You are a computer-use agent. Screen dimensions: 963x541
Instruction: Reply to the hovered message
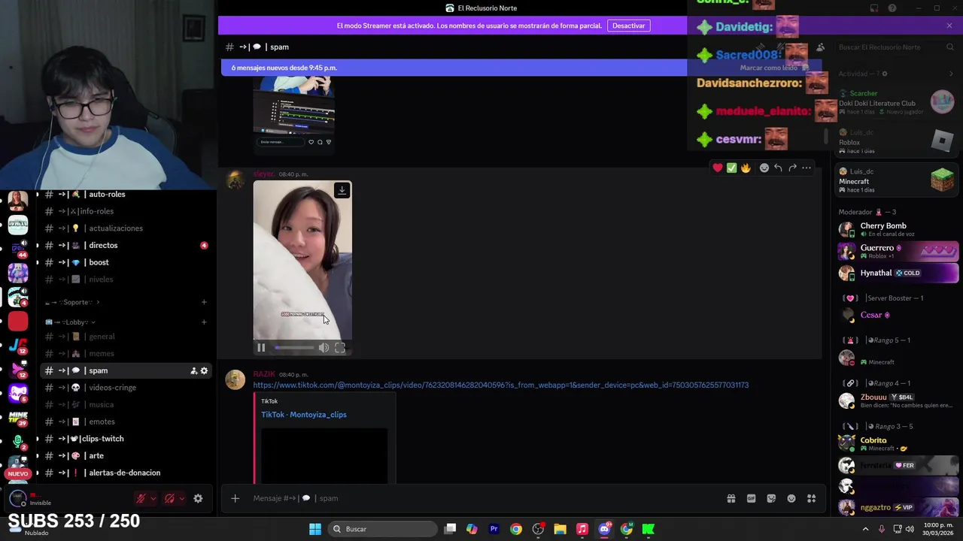778,168
